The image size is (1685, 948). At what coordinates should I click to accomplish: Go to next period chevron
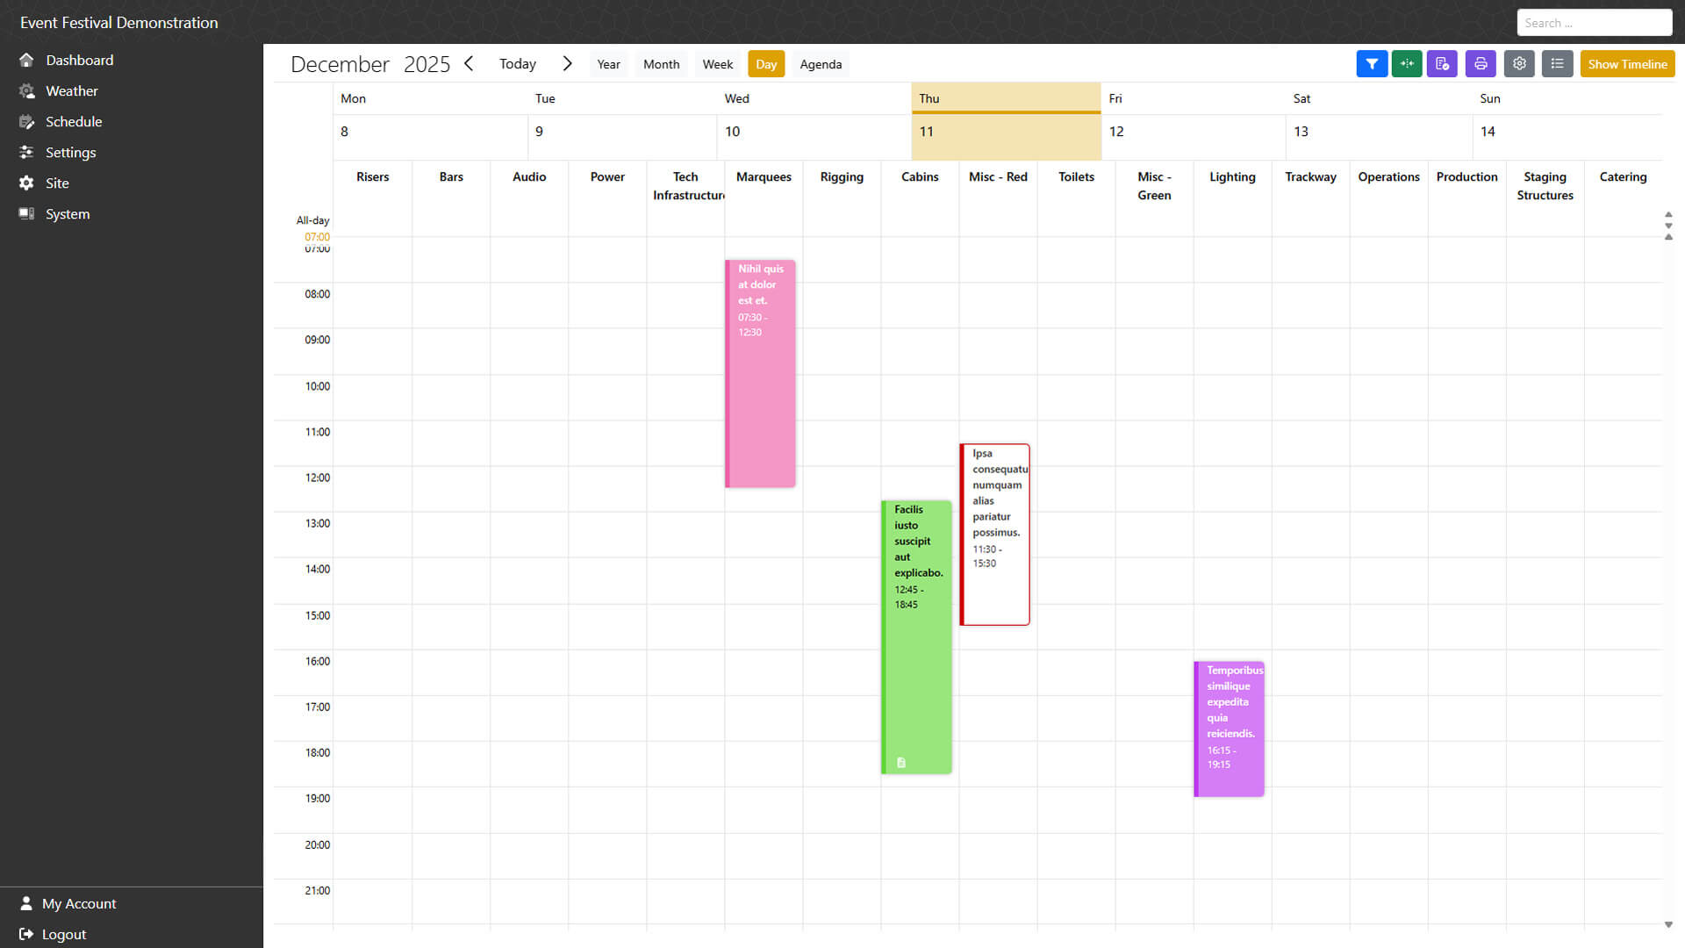[567, 63]
